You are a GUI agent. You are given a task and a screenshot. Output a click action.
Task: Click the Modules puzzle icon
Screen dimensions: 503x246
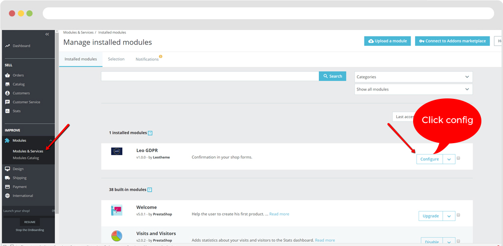[7, 140]
